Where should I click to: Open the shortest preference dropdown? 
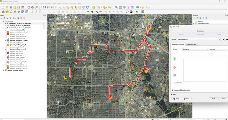218,49
